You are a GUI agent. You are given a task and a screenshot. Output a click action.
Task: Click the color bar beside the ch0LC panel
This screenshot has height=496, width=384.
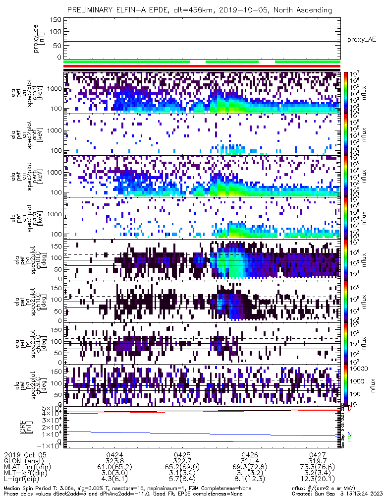[346, 260]
